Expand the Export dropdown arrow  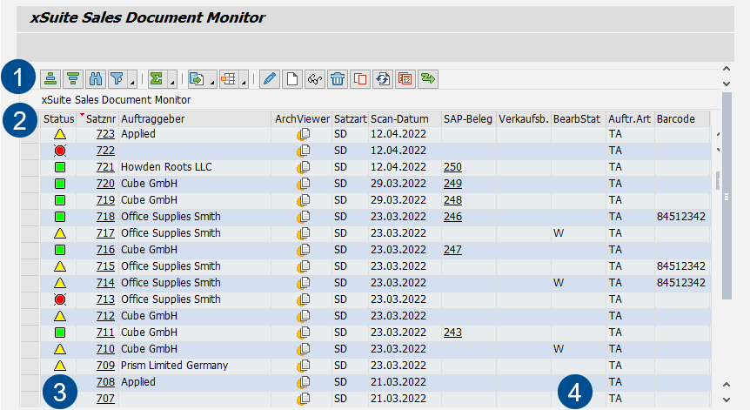[212, 83]
